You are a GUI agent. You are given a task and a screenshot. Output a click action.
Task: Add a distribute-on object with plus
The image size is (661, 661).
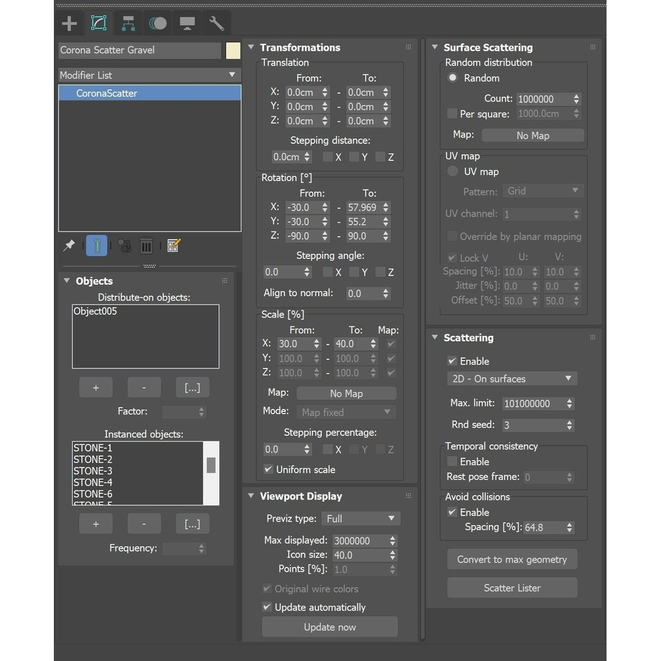click(95, 387)
